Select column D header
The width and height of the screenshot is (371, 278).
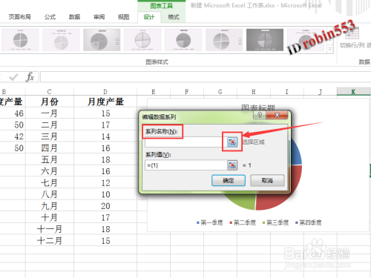[105, 92]
